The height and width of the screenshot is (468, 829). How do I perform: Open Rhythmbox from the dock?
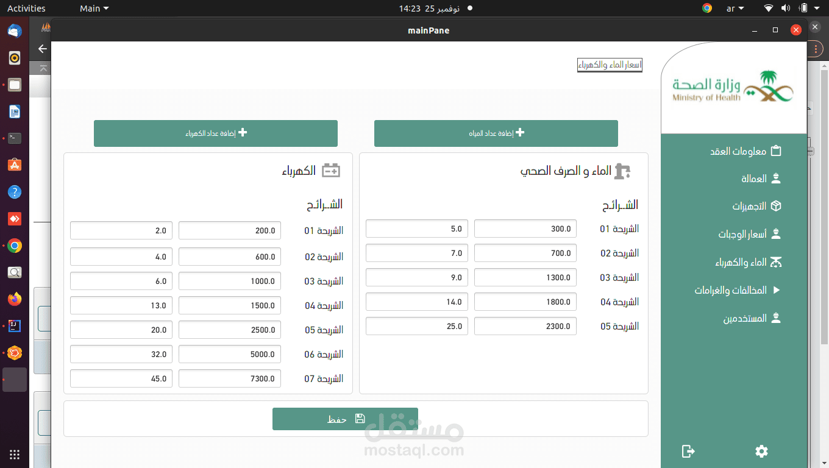coord(15,58)
